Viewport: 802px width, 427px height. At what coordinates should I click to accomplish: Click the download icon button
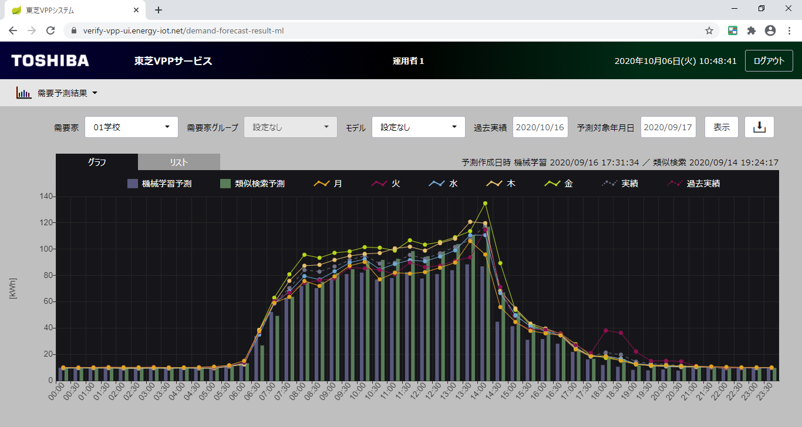pyautogui.click(x=759, y=127)
